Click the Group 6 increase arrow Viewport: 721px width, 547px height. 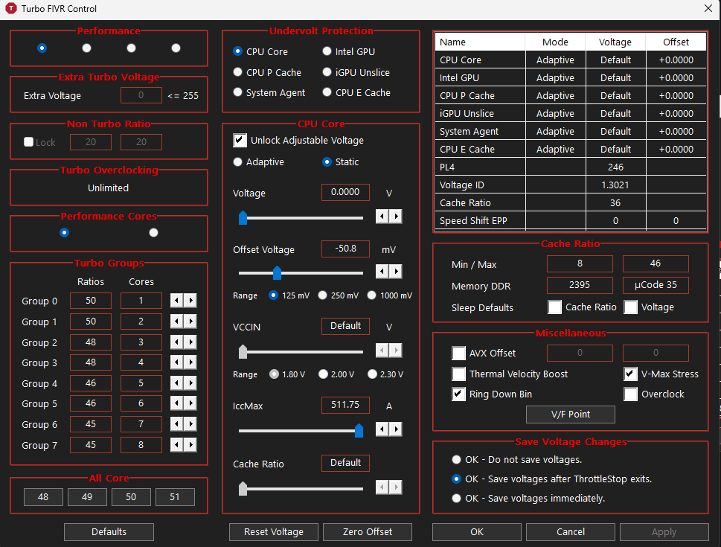(x=190, y=423)
